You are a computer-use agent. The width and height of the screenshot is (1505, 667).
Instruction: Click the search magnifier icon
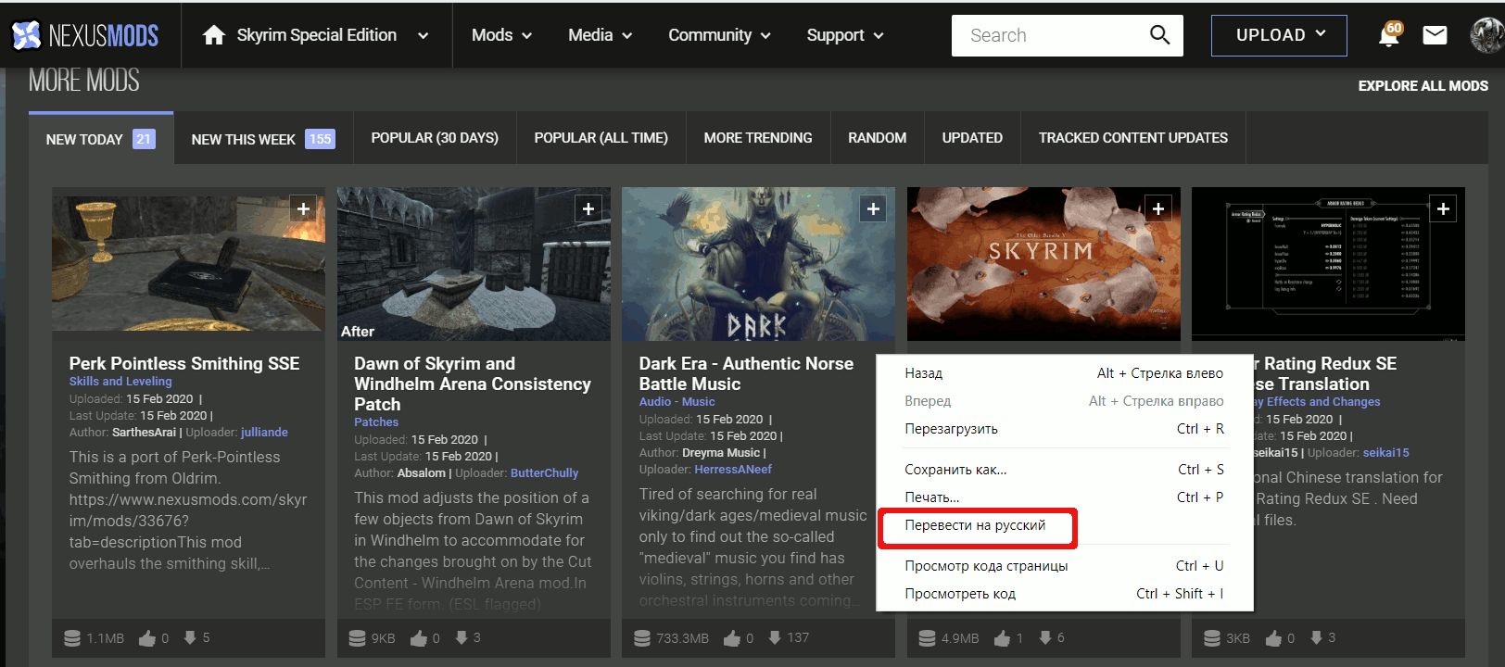click(x=1159, y=35)
